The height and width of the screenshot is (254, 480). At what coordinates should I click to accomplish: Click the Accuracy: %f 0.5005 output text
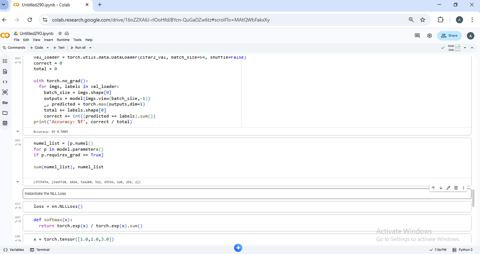point(51,131)
